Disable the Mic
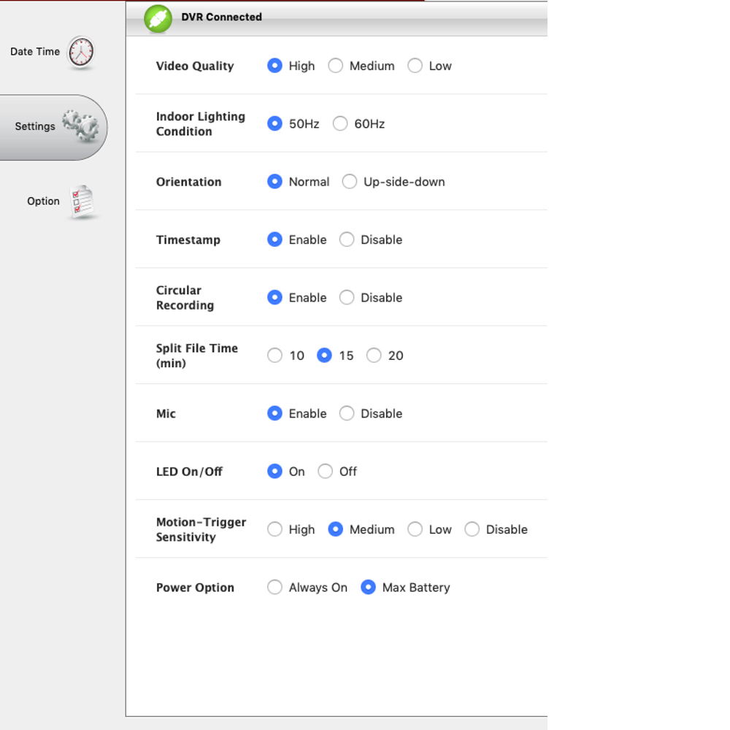 coord(347,413)
